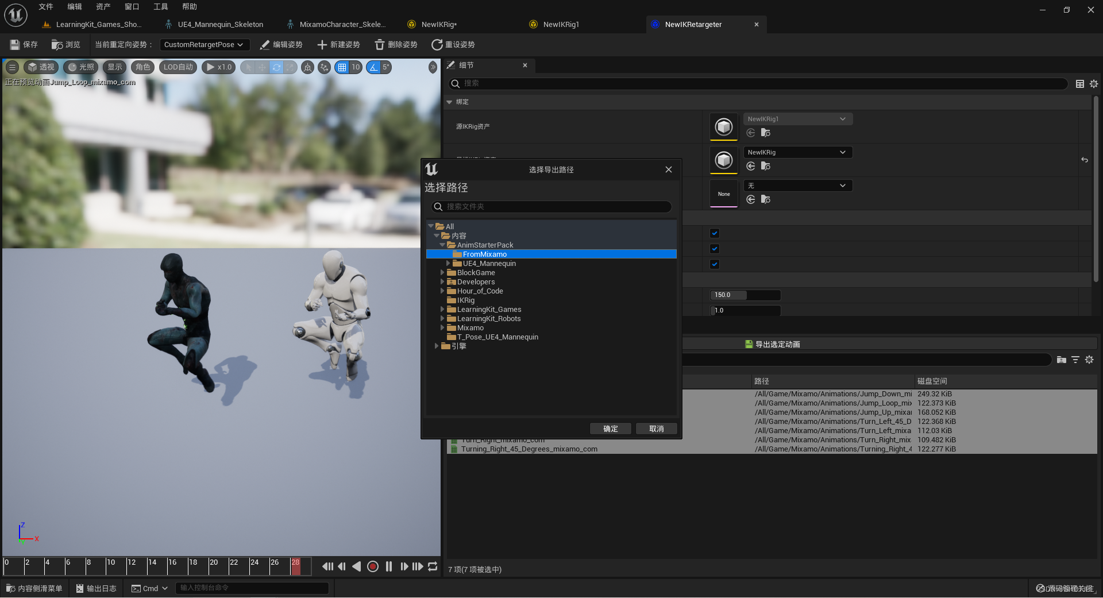1103x598 pixels.
Task: Open Cmd console type dropdown
Action: click(x=149, y=588)
